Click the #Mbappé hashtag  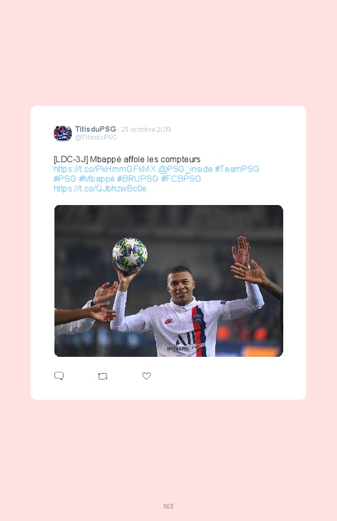pos(97,179)
